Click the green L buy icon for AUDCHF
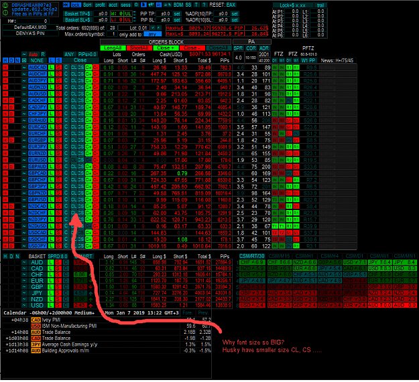 pos(52,74)
